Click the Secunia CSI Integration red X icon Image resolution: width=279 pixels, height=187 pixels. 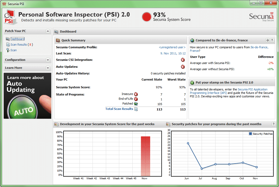[183, 60]
